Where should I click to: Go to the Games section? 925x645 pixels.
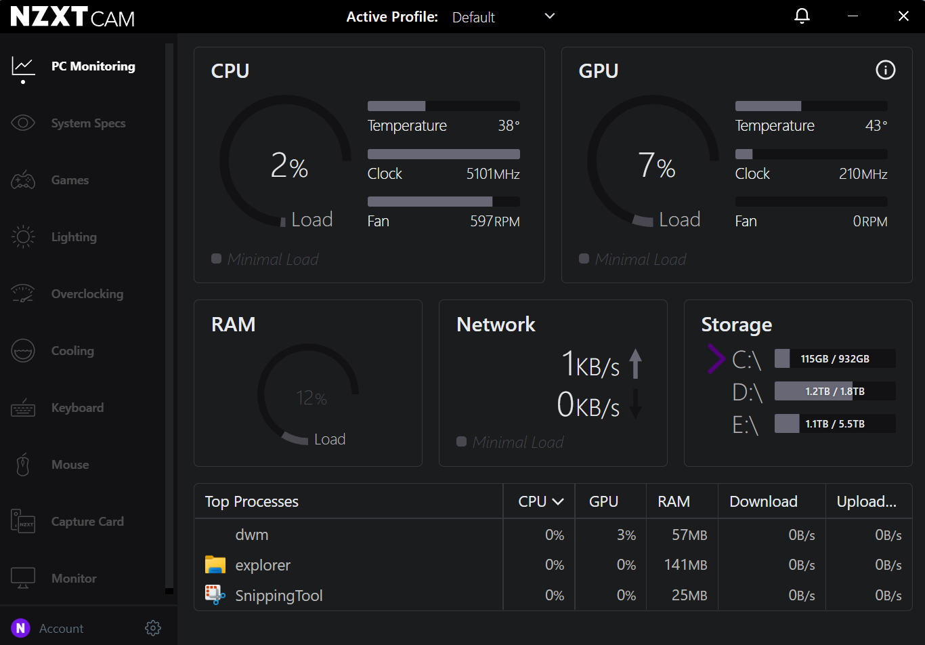[x=70, y=180]
